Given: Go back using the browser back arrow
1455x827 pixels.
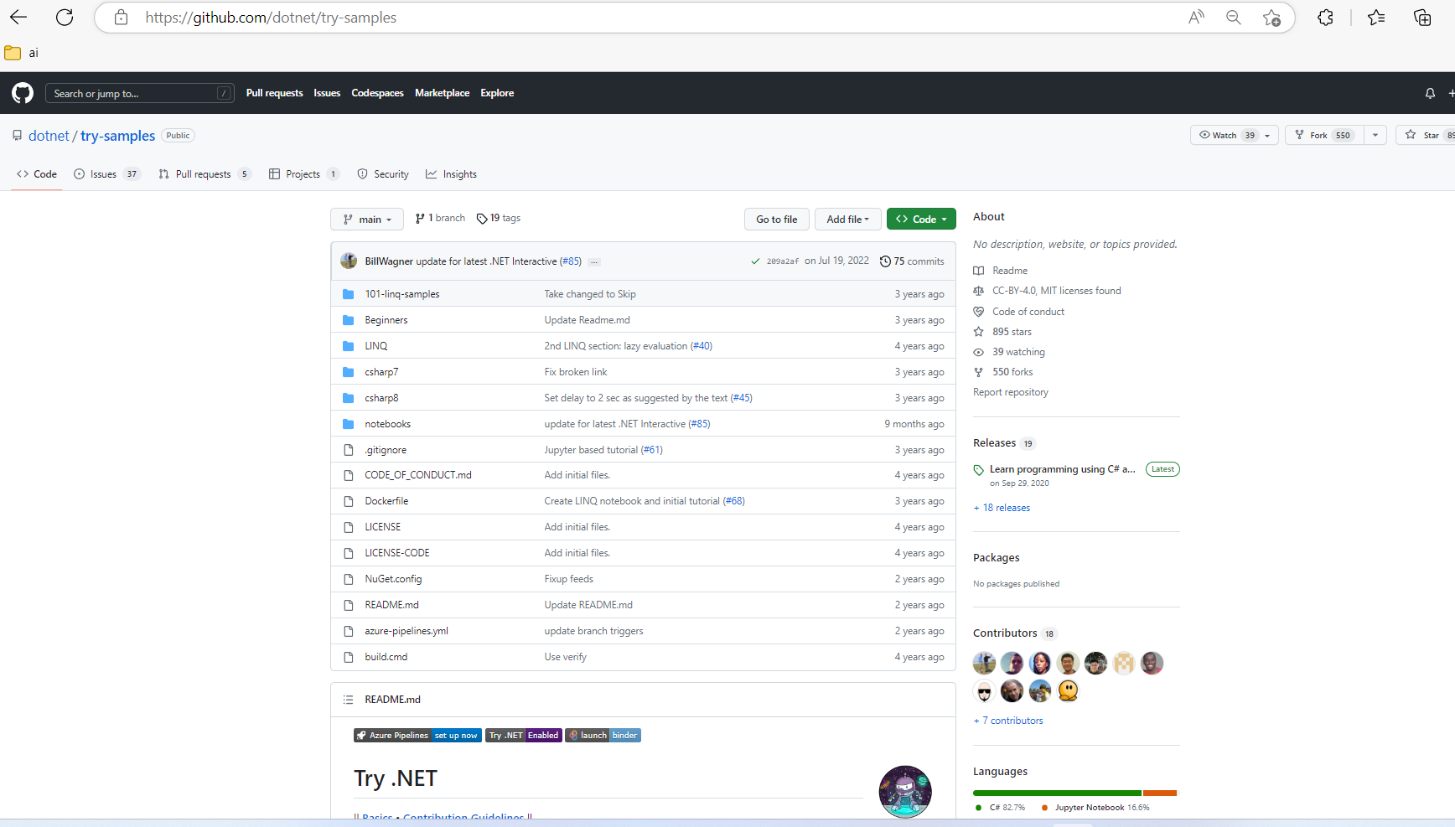Looking at the screenshot, I should [x=18, y=17].
